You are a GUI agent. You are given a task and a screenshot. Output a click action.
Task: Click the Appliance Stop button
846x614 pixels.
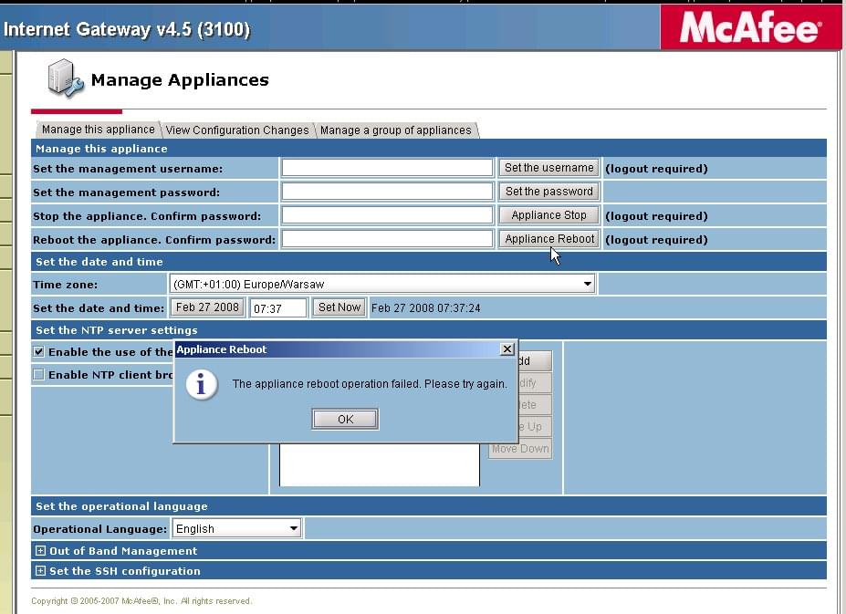(x=548, y=215)
